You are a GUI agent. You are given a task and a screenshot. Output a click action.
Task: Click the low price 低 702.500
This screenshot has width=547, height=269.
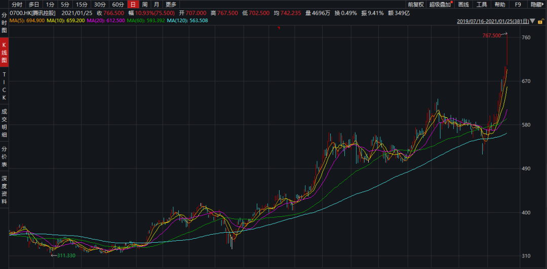(256, 13)
